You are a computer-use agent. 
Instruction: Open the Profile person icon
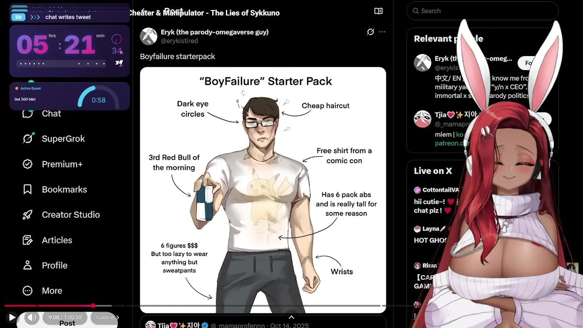click(28, 265)
